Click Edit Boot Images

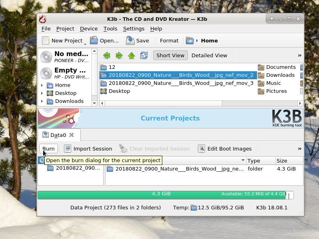pos(225,149)
